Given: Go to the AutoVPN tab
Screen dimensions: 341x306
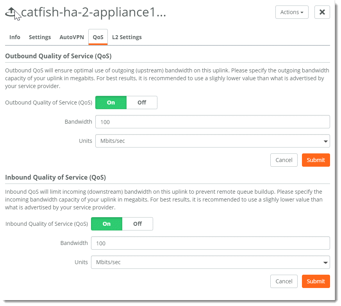Looking at the screenshot, I should tap(71, 37).
